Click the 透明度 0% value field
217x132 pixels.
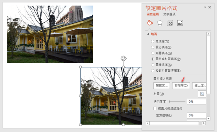(x=197, y=102)
